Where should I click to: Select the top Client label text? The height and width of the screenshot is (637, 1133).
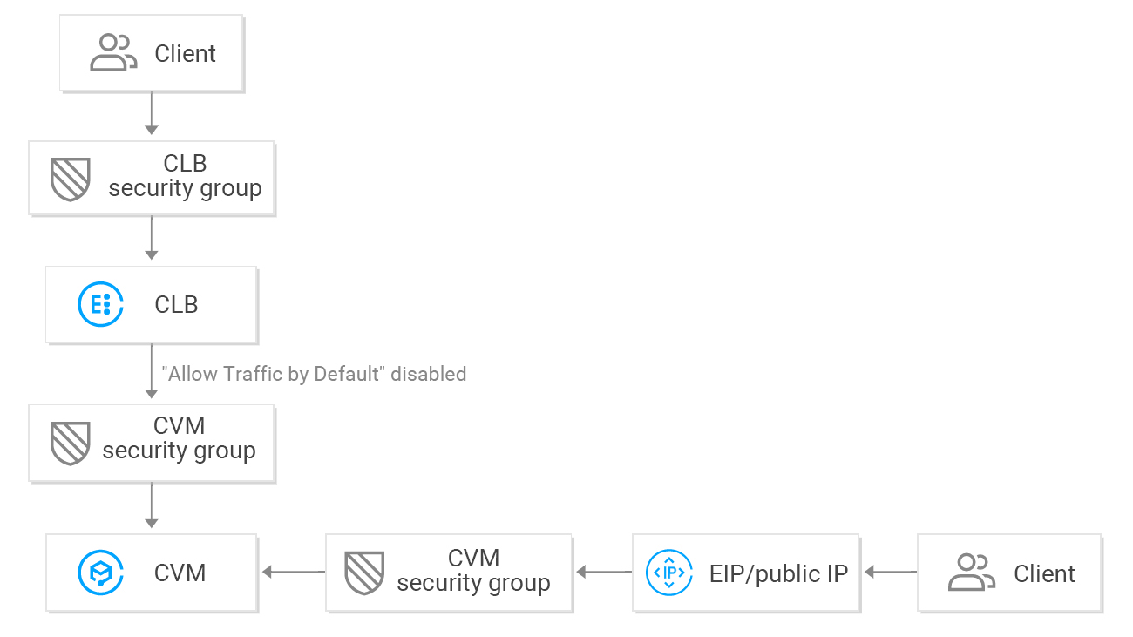185,54
